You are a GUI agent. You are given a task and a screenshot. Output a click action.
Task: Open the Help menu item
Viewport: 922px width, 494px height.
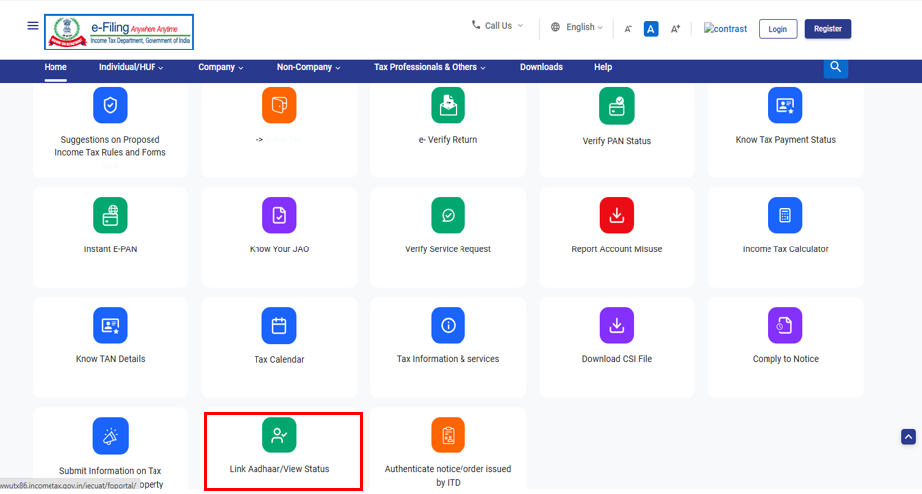(x=603, y=67)
